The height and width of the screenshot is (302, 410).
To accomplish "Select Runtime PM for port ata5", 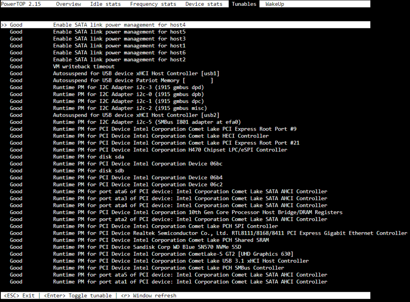I will pos(185,275).
